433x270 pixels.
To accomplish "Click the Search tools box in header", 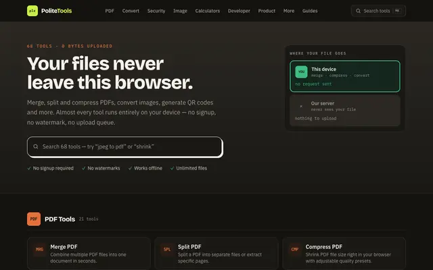I will coord(378,11).
